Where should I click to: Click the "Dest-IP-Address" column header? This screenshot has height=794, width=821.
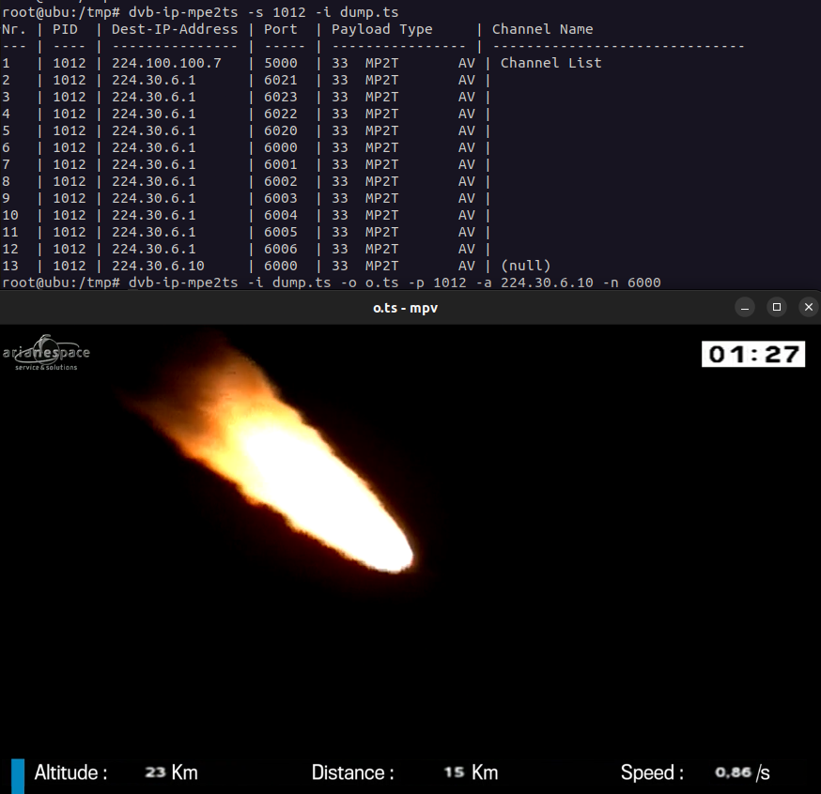(175, 29)
